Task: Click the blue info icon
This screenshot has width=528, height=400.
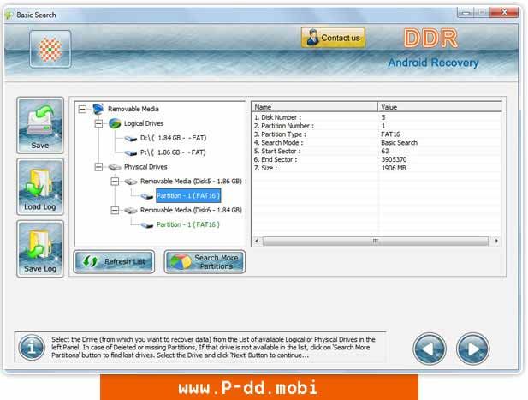Action: tap(32, 349)
